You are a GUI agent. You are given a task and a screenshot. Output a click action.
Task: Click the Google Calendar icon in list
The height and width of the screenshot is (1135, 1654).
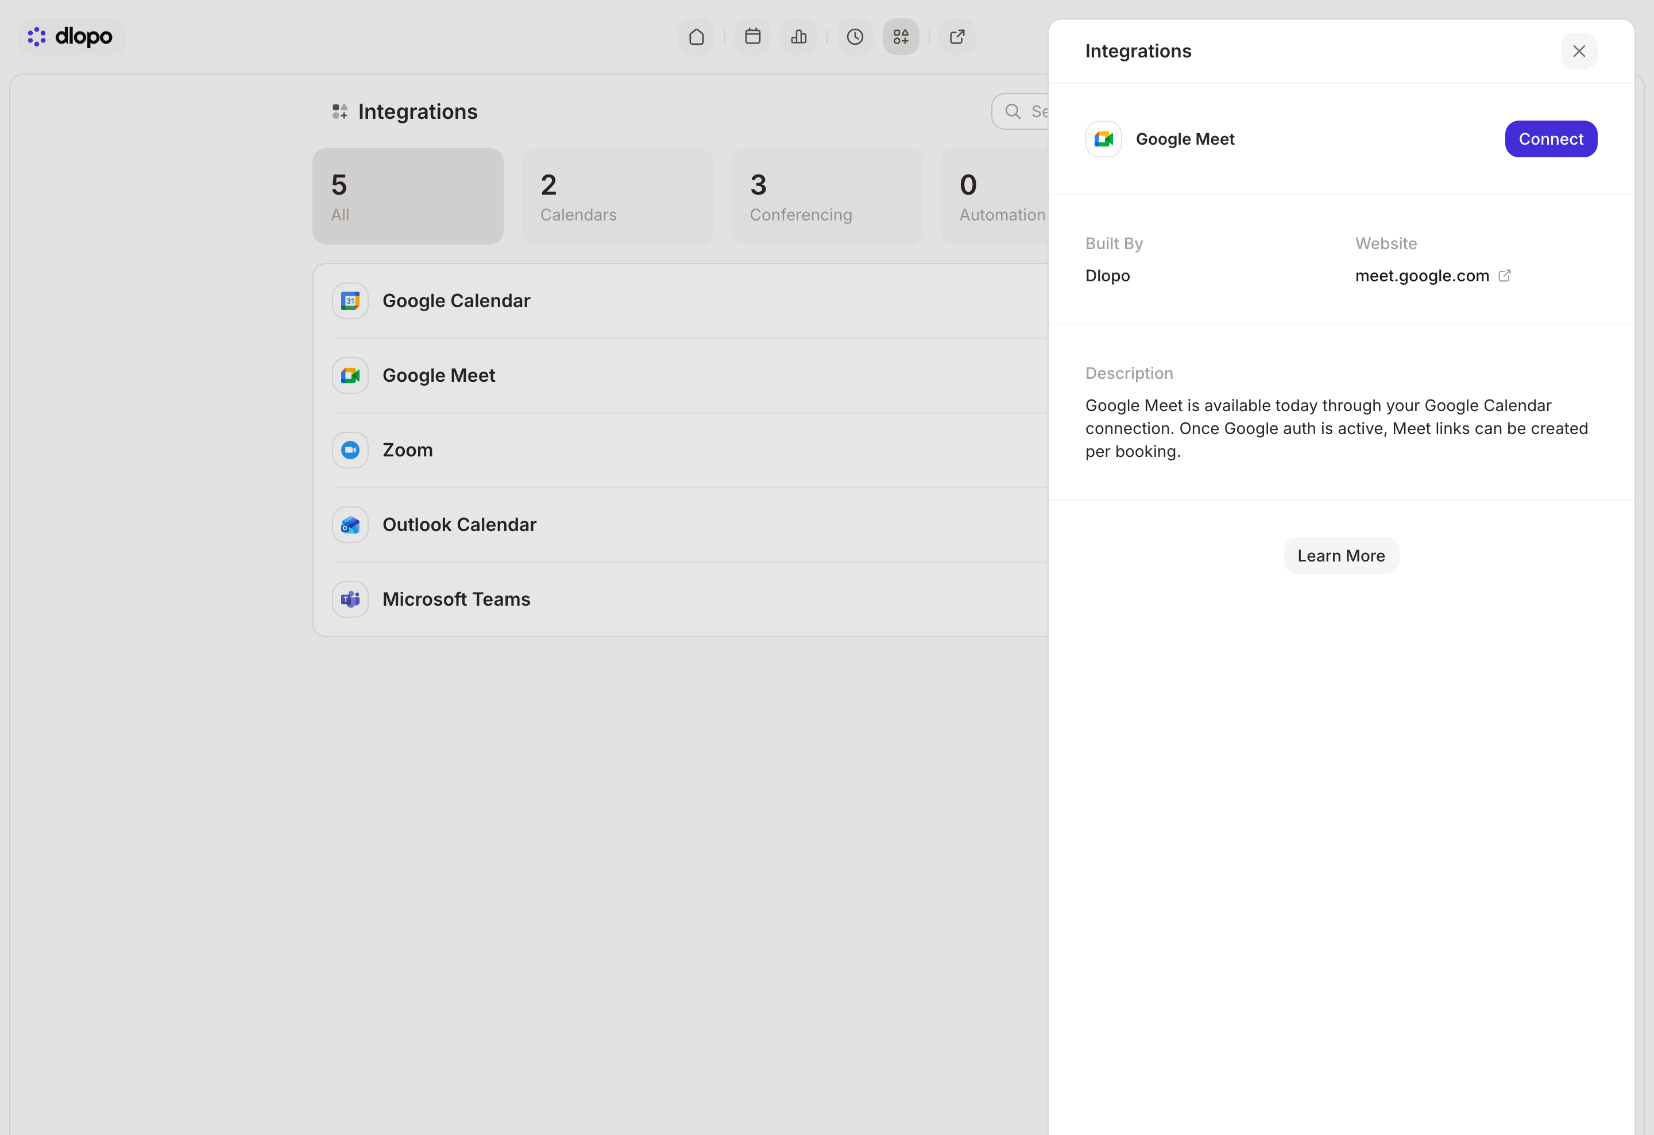coord(350,301)
